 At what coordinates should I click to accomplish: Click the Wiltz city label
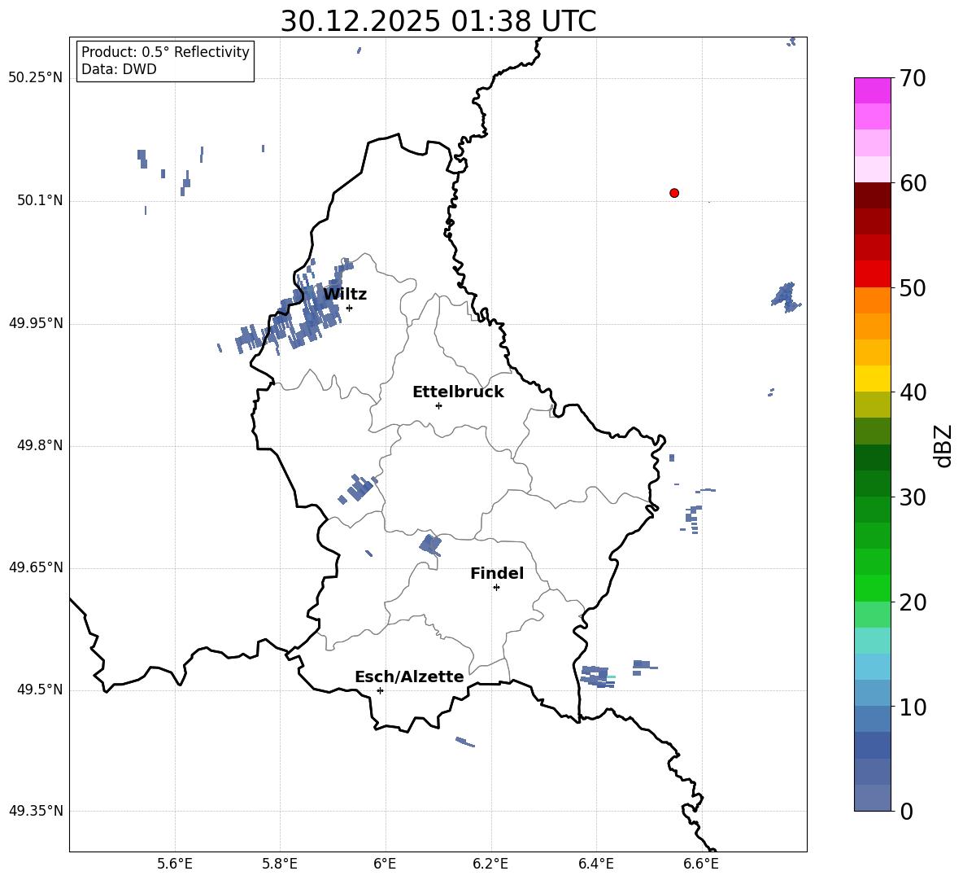coord(345,295)
